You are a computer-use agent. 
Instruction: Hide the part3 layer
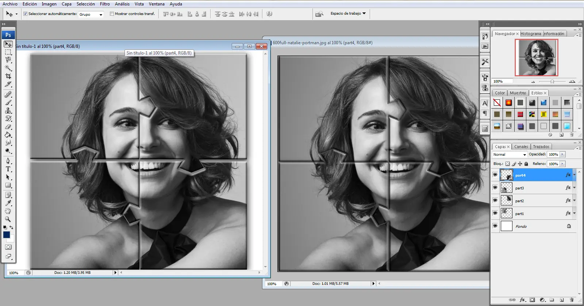pyautogui.click(x=495, y=188)
